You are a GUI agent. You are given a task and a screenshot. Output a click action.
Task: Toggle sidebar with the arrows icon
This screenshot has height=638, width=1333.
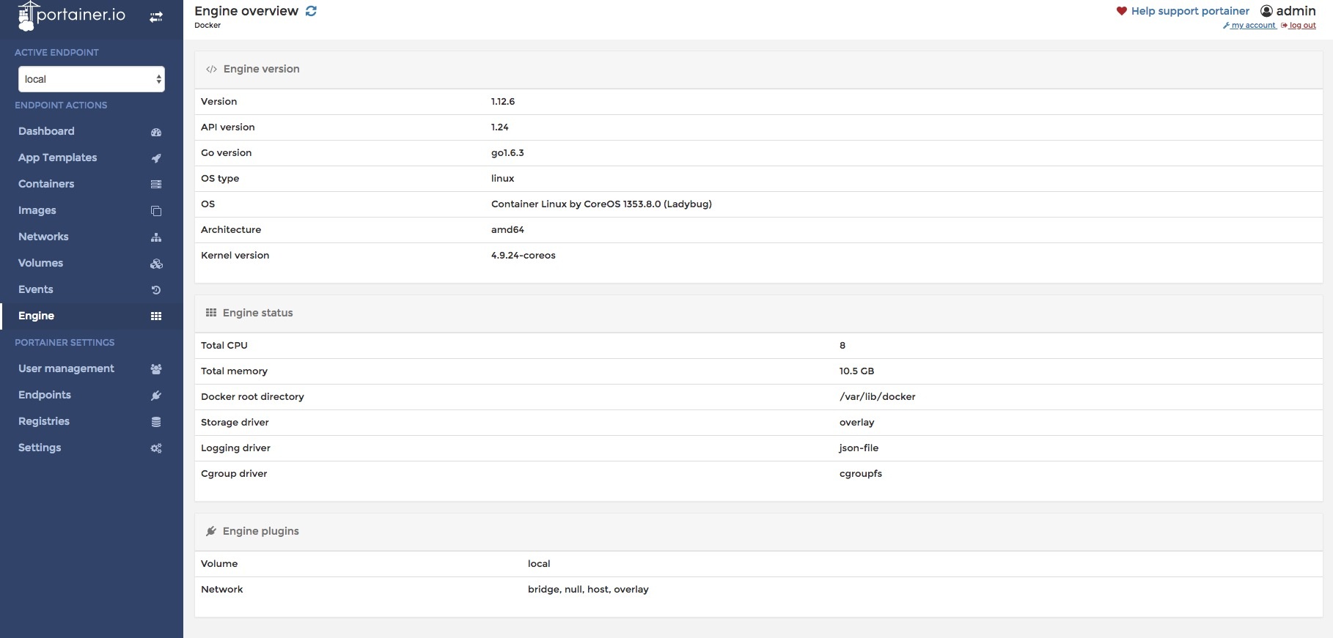click(x=156, y=17)
